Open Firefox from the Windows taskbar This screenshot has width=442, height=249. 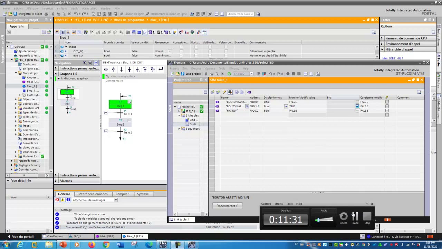point(91,245)
